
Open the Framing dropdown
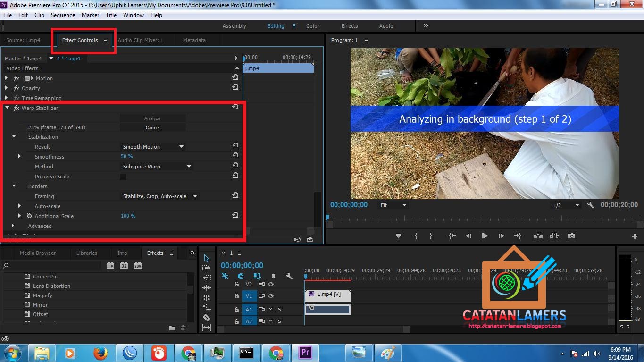point(160,196)
